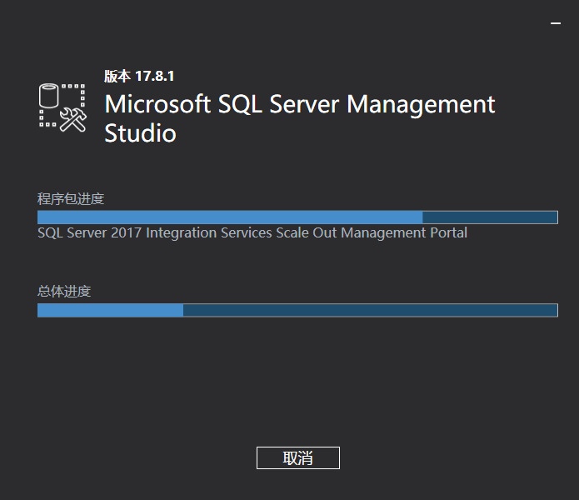Click the unfilled part of package progress bar

tap(490, 217)
